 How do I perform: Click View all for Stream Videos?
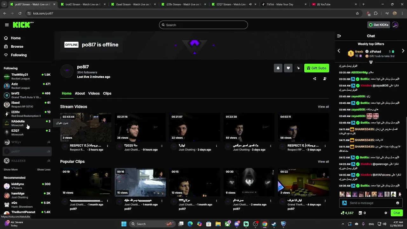pos(323,107)
